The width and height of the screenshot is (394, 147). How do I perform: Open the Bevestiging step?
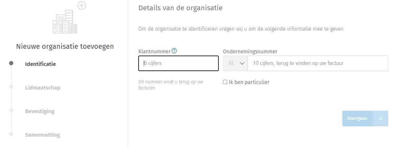point(40,111)
